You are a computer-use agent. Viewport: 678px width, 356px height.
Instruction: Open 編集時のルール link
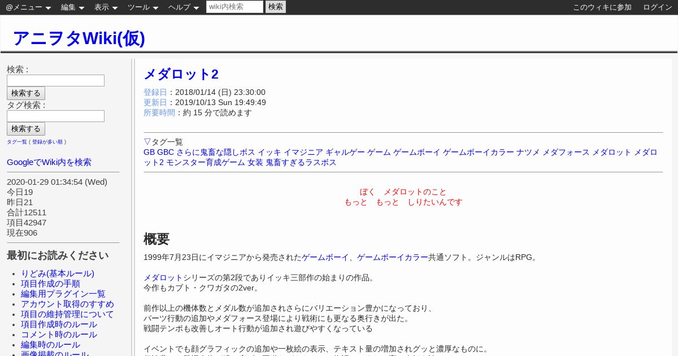tap(50, 345)
